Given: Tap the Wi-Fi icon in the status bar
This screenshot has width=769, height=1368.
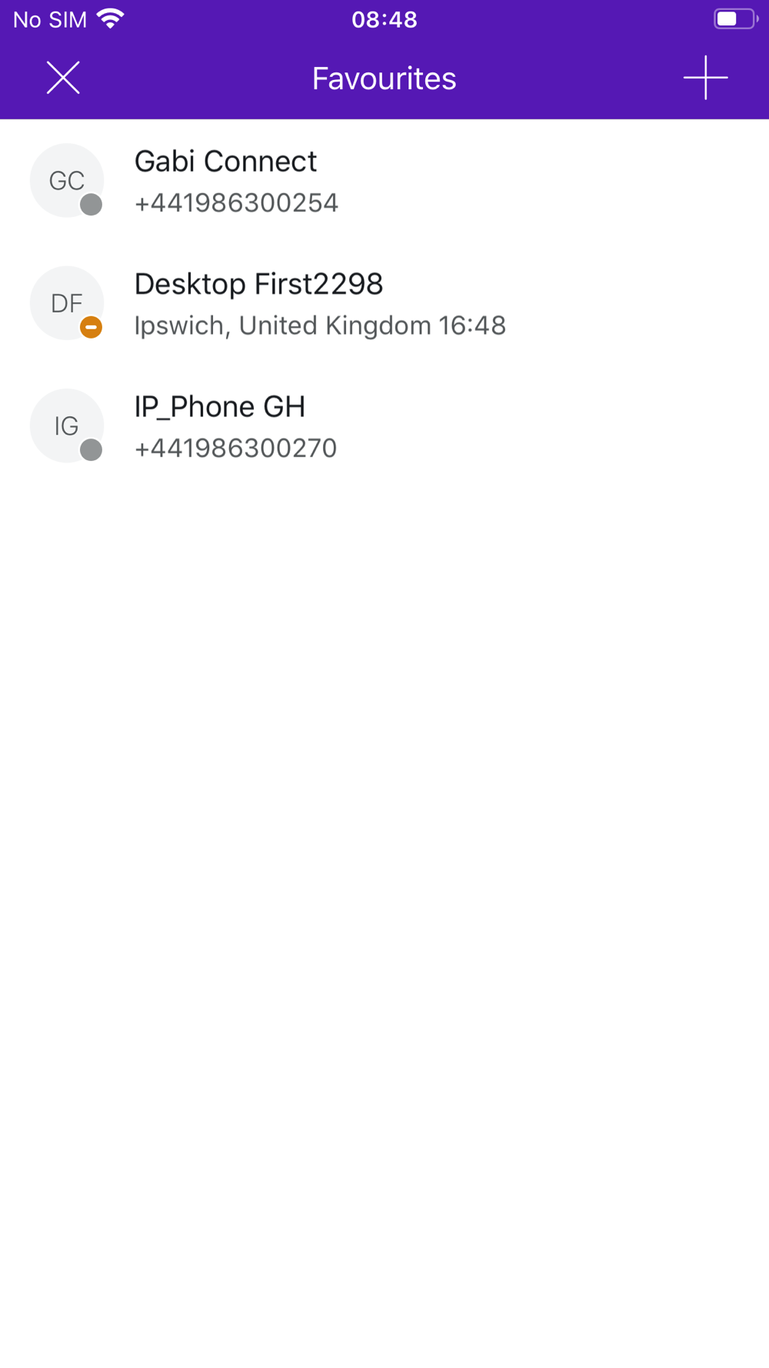Looking at the screenshot, I should pyautogui.click(x=111, y=18).
